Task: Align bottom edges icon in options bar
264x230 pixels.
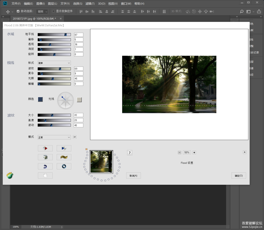Action: (93, 11)
